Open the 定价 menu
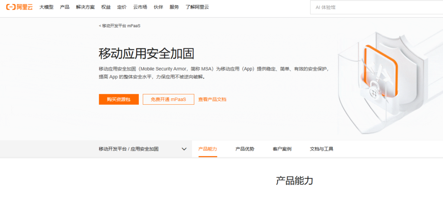 (x=122, y=7)
